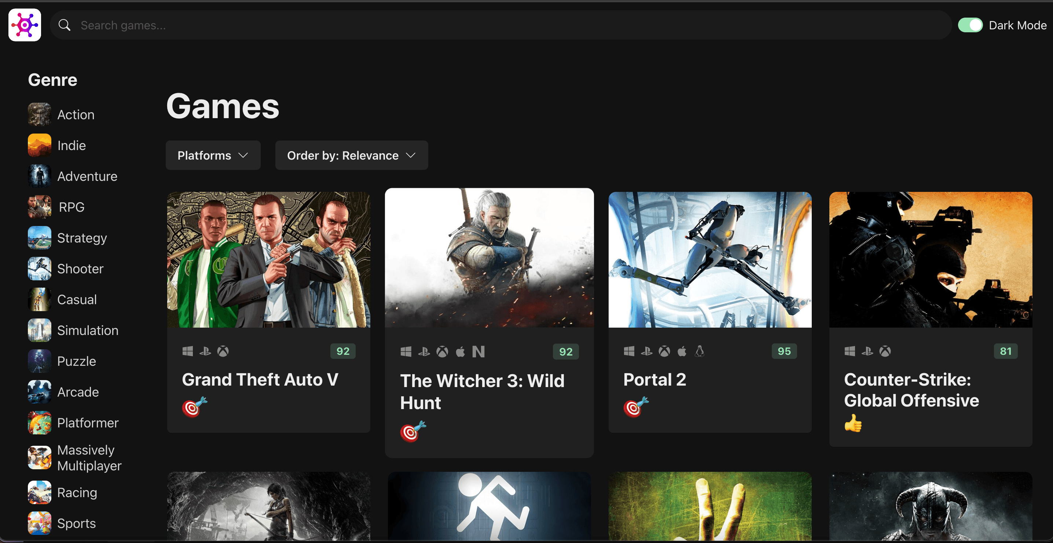
Task: Click Apple icon on Witcher 3 card
Action: click(460, 351)
